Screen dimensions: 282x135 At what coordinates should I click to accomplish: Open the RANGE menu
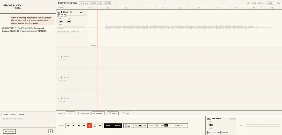coord(113,113)
